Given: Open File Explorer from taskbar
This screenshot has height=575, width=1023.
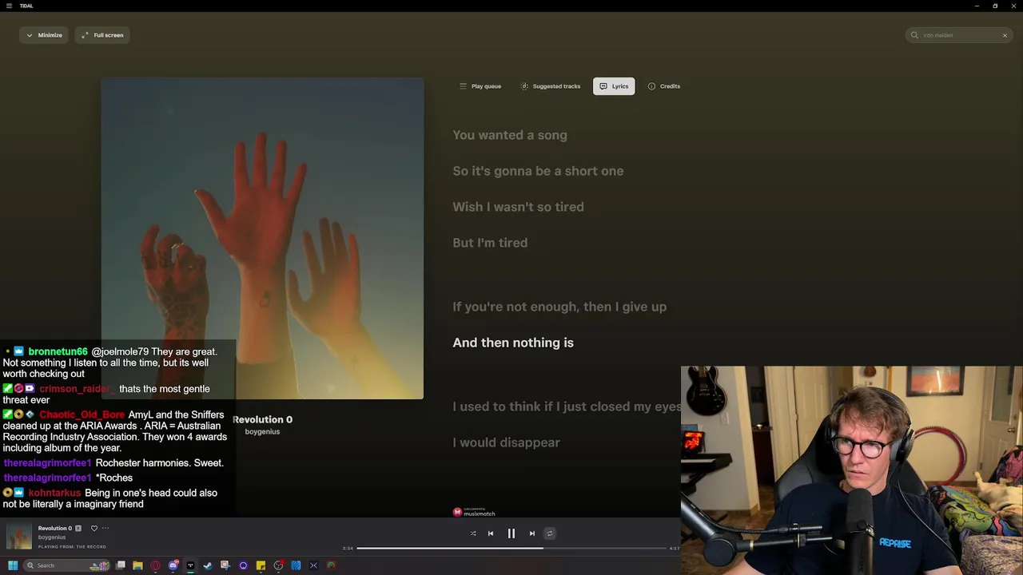Looking at the screenshot, I should pyautogui.click(x=137, y=565).
